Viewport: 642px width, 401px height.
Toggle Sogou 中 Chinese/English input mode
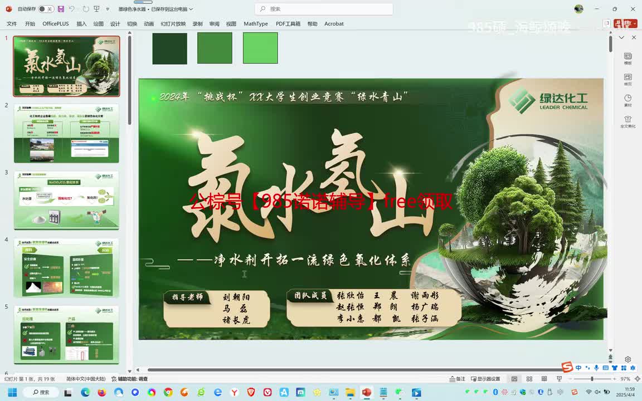[578, 368]
